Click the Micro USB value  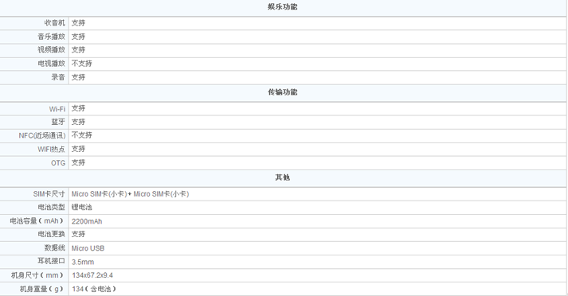tap(88, 248)
